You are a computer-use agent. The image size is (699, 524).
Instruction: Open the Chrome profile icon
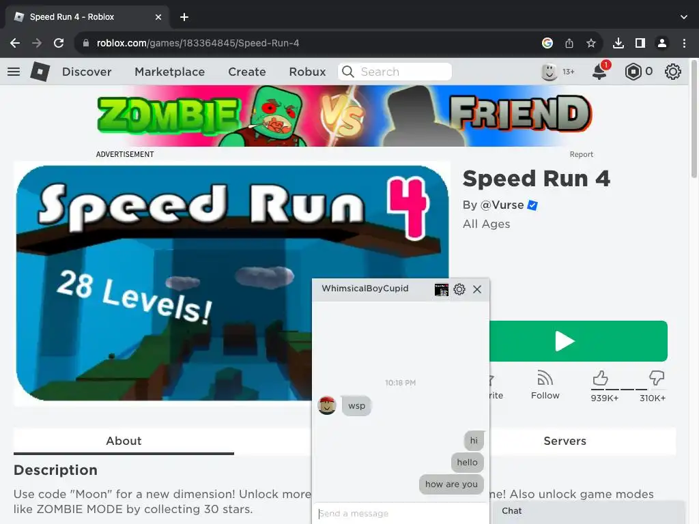pyautogui.click(x=662, y=43)
